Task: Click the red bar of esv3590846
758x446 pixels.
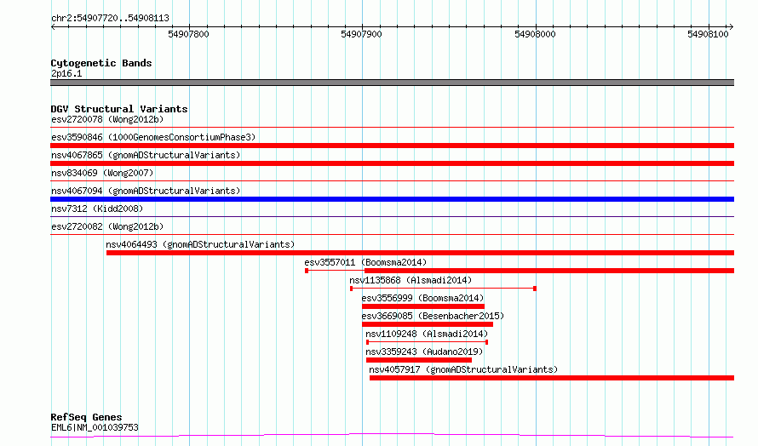Action: (x=392, y=146)
